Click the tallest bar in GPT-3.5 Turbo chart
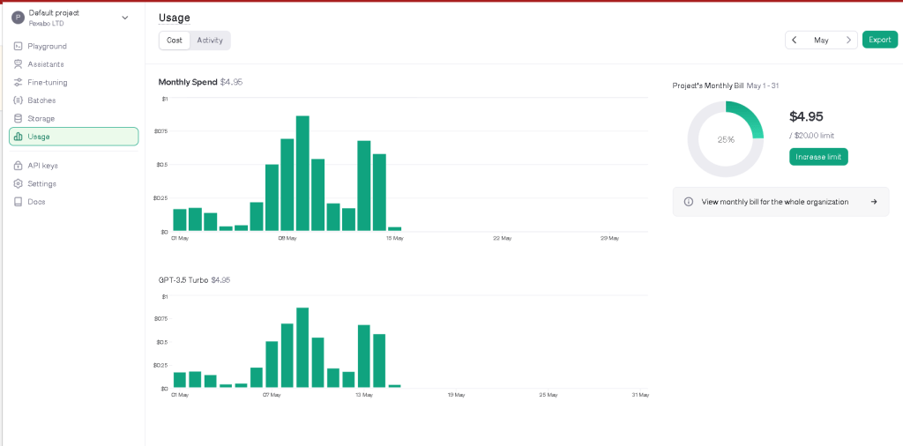 (x=303, y=347)
